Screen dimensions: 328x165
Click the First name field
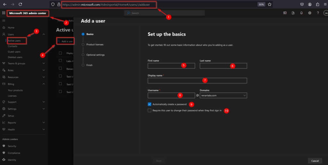[171, 66]
